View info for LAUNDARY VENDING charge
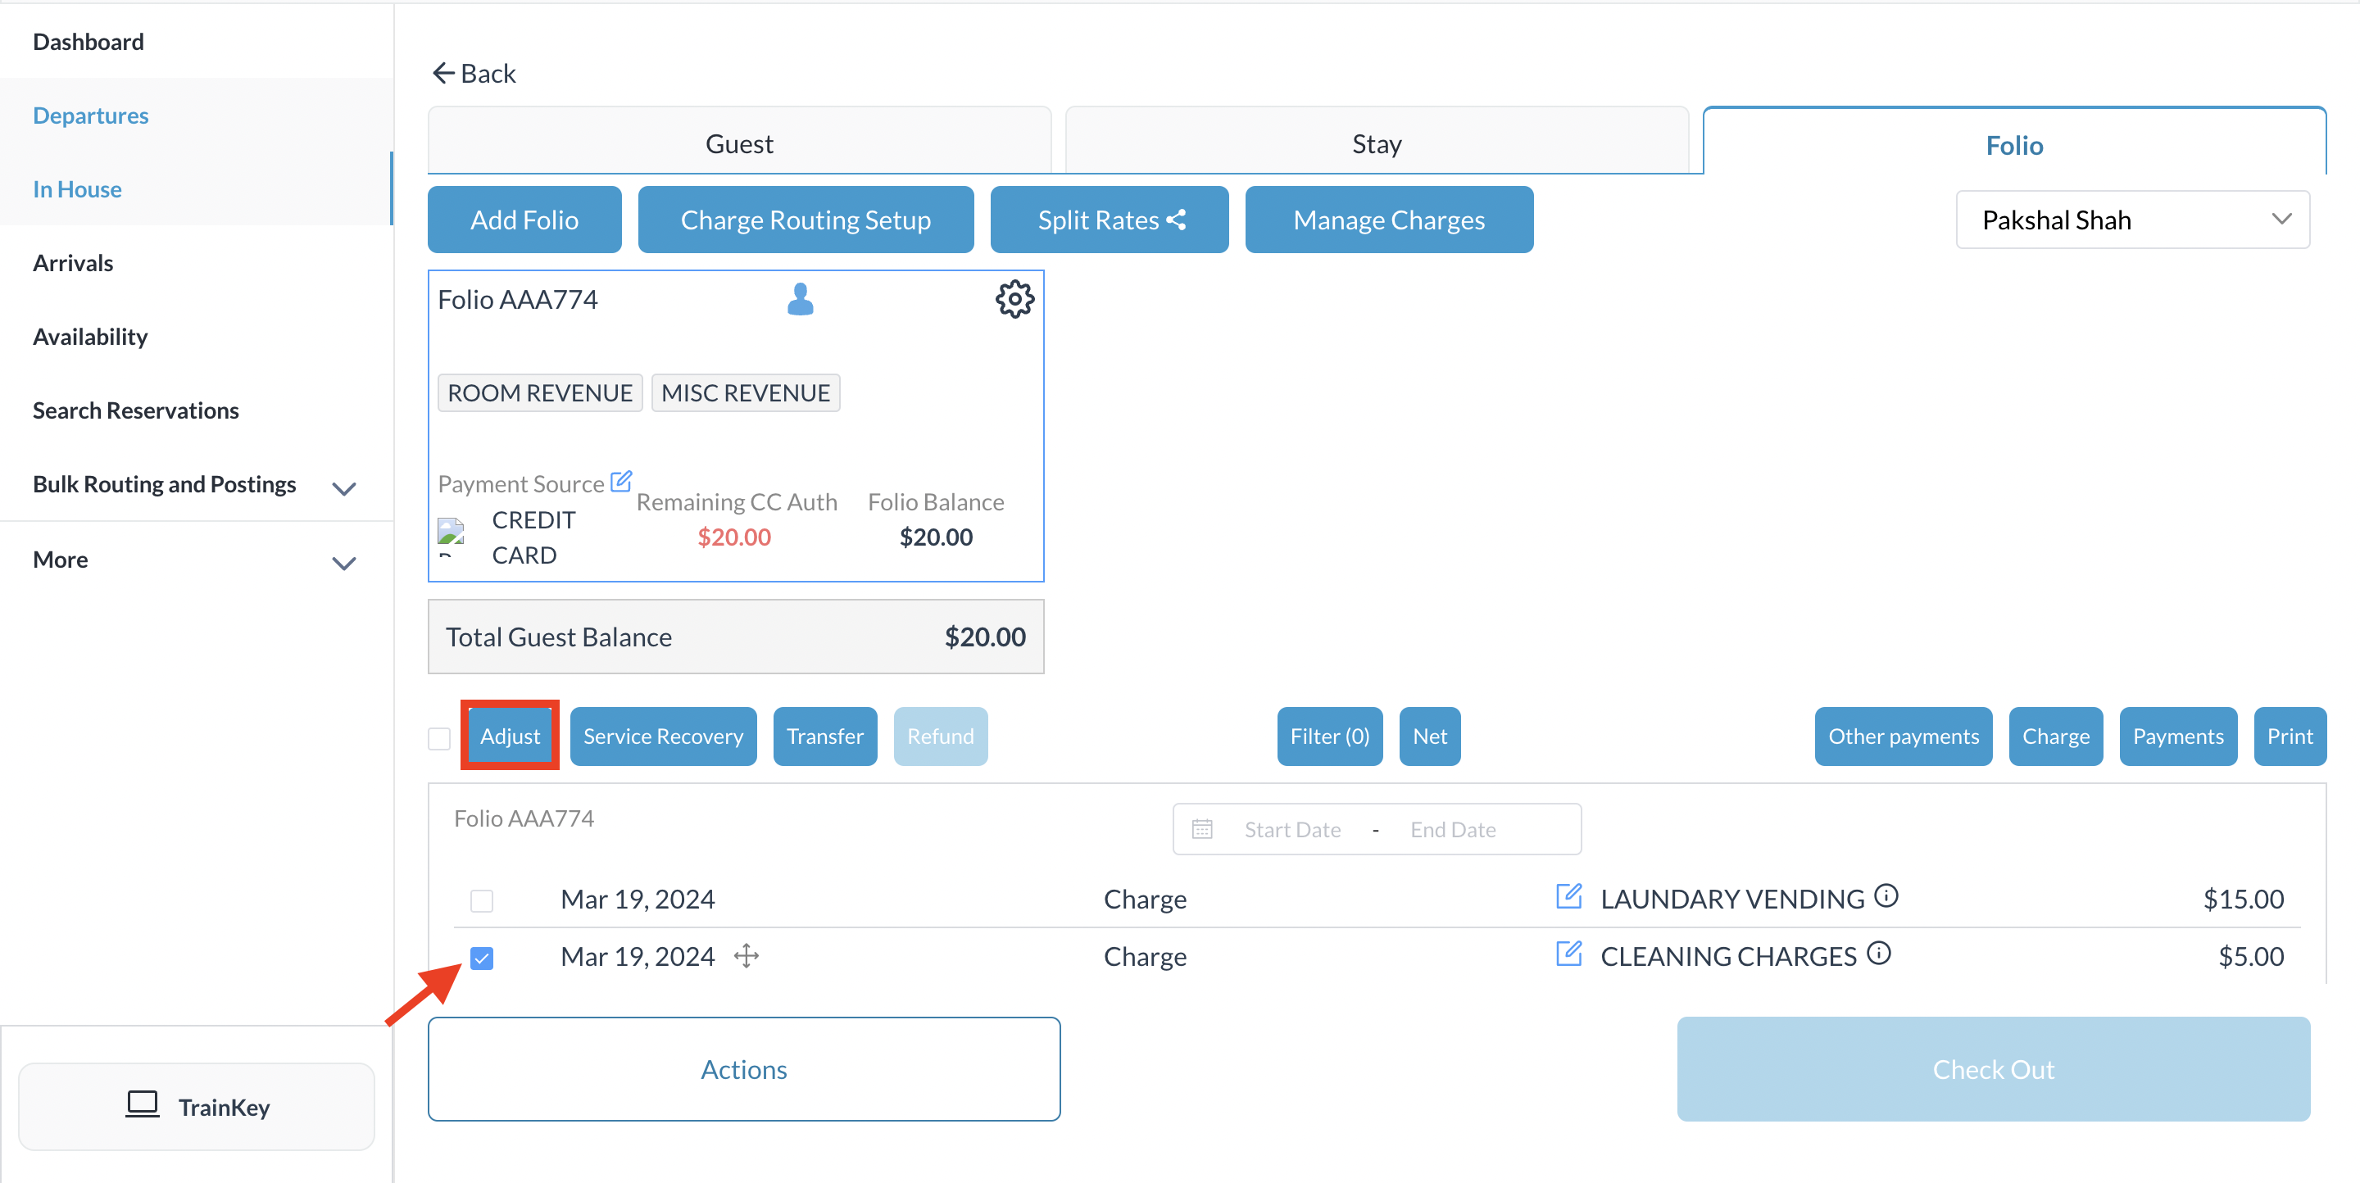The width and height of the screenshot is (2360, 1183). (1886, 896)
